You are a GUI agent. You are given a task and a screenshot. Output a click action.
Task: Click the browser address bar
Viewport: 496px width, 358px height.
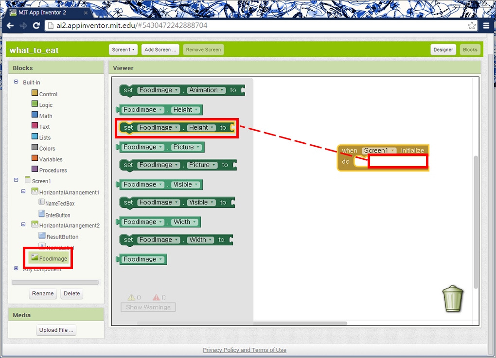(253, 25)
